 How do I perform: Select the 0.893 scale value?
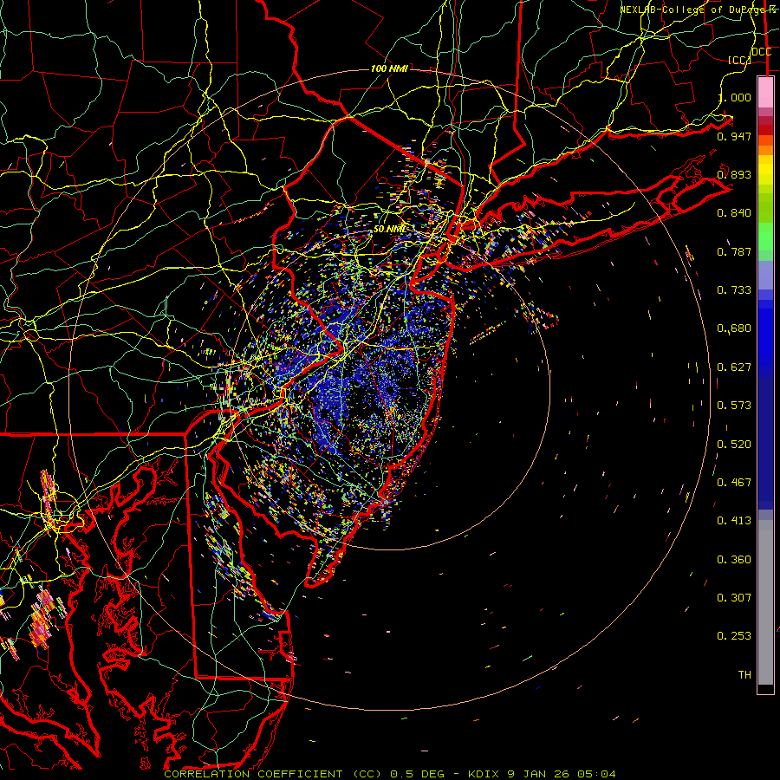[x=734, y=174]
